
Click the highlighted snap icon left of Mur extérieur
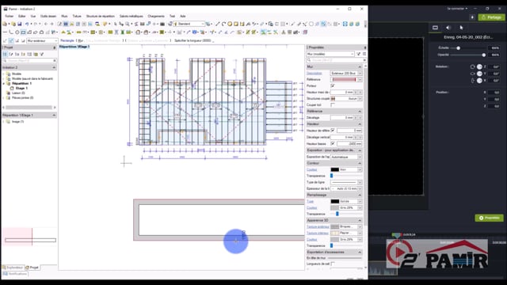(x=11, y=40)
